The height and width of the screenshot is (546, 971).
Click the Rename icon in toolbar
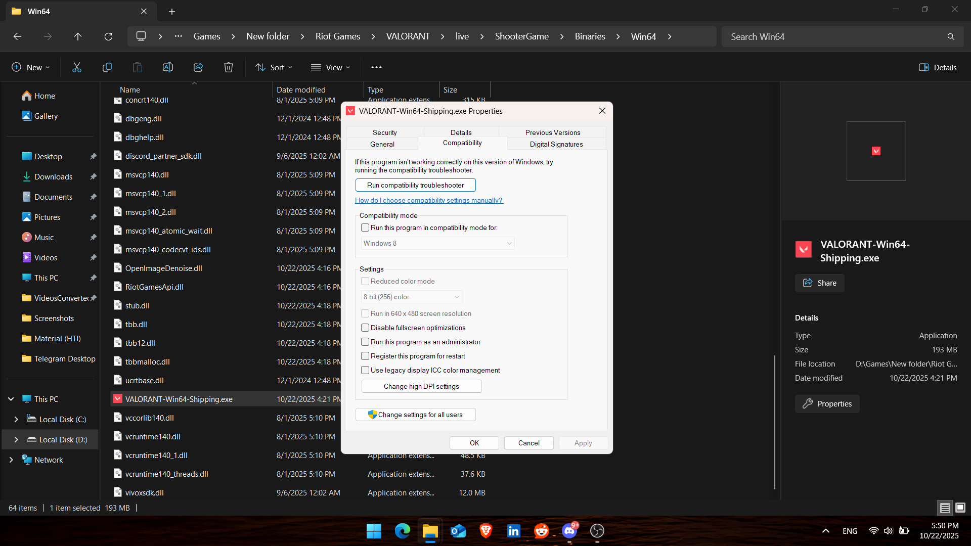pyautogui.click(x=168, y=67)
